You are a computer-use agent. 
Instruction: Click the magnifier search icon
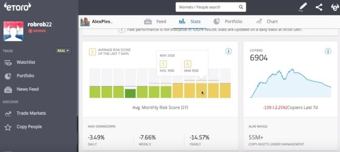241,7
